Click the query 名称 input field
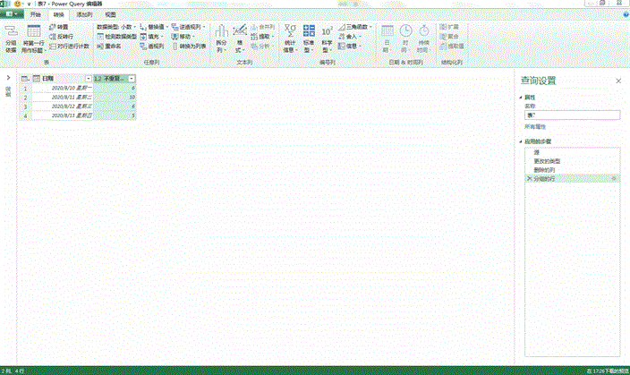630x375 pixels. pos(571,115)
